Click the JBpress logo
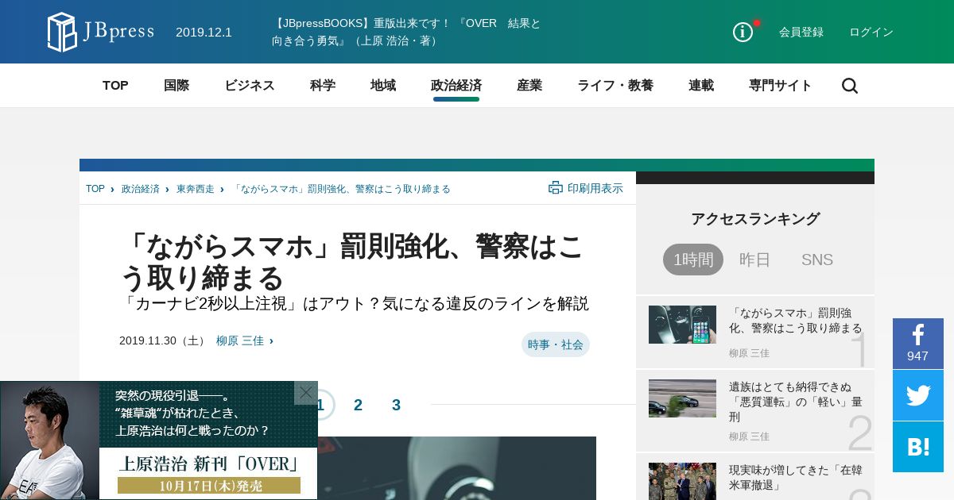This screenshot has width=954, height=500. click(x=100, y=32)
